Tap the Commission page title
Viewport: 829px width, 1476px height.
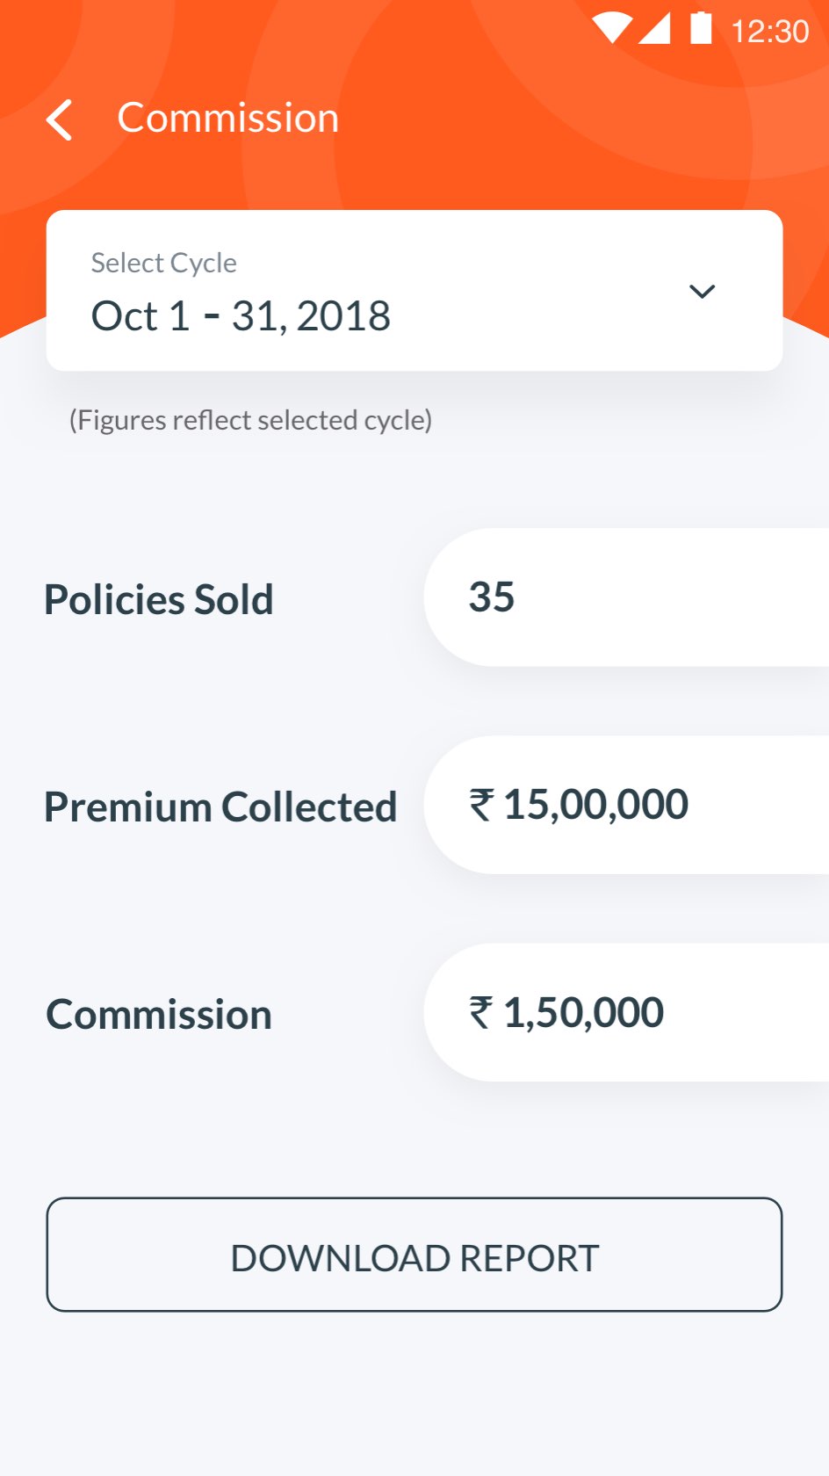point(228,119)
